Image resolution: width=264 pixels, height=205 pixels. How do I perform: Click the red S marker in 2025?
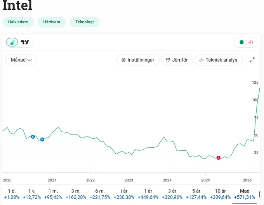(x=218, y=158)
